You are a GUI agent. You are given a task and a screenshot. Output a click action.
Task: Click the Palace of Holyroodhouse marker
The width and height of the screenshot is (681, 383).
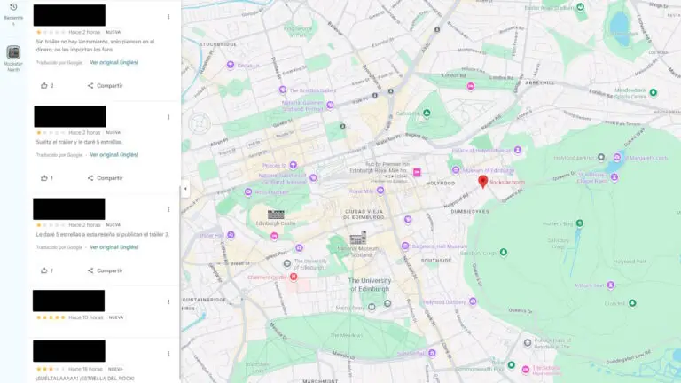tap(517, 150)
